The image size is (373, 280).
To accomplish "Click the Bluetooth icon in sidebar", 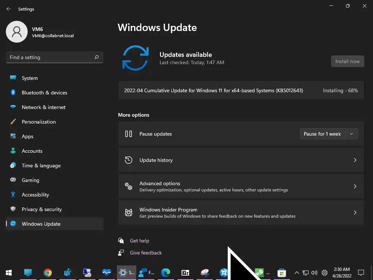I will (13, 92).
